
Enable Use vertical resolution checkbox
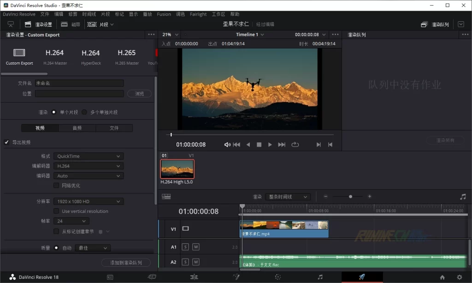(56, 211)
